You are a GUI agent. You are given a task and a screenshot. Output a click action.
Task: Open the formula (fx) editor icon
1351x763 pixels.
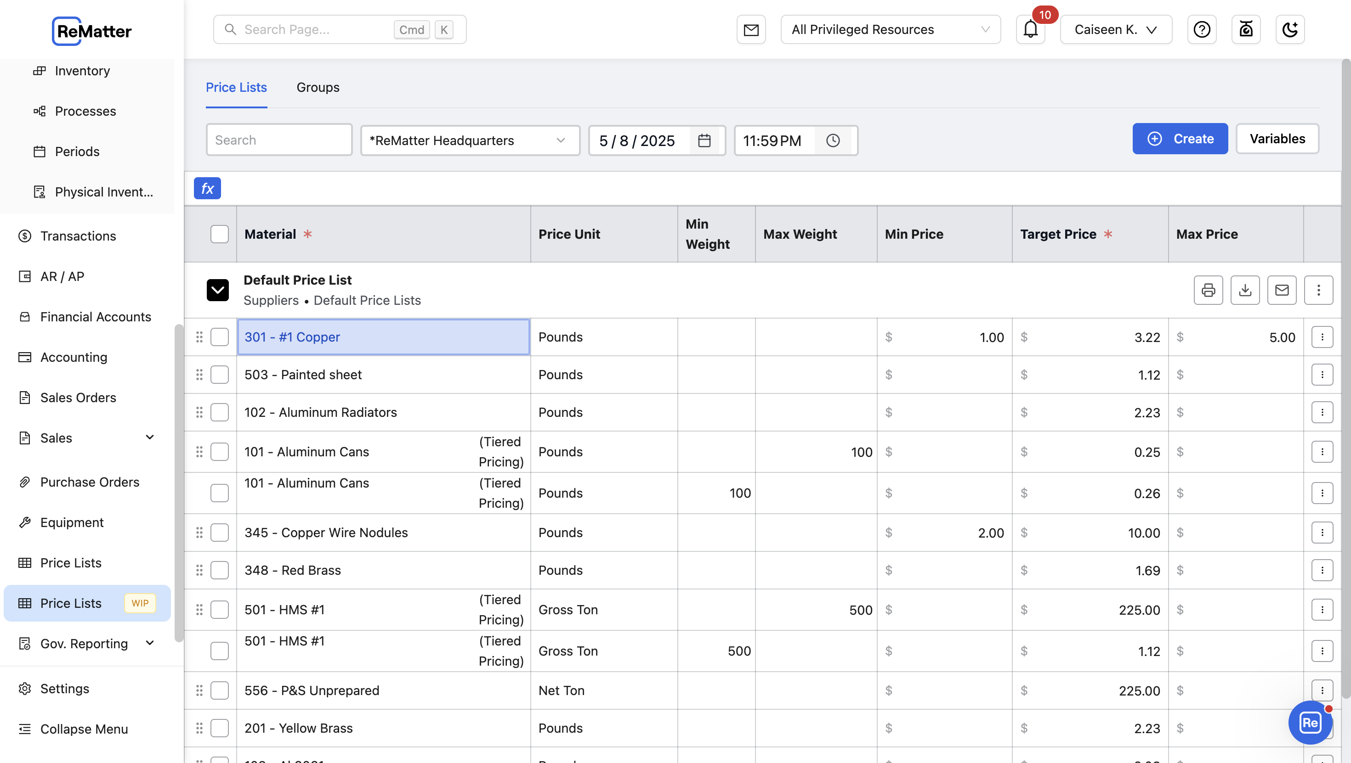coord(207,188)
